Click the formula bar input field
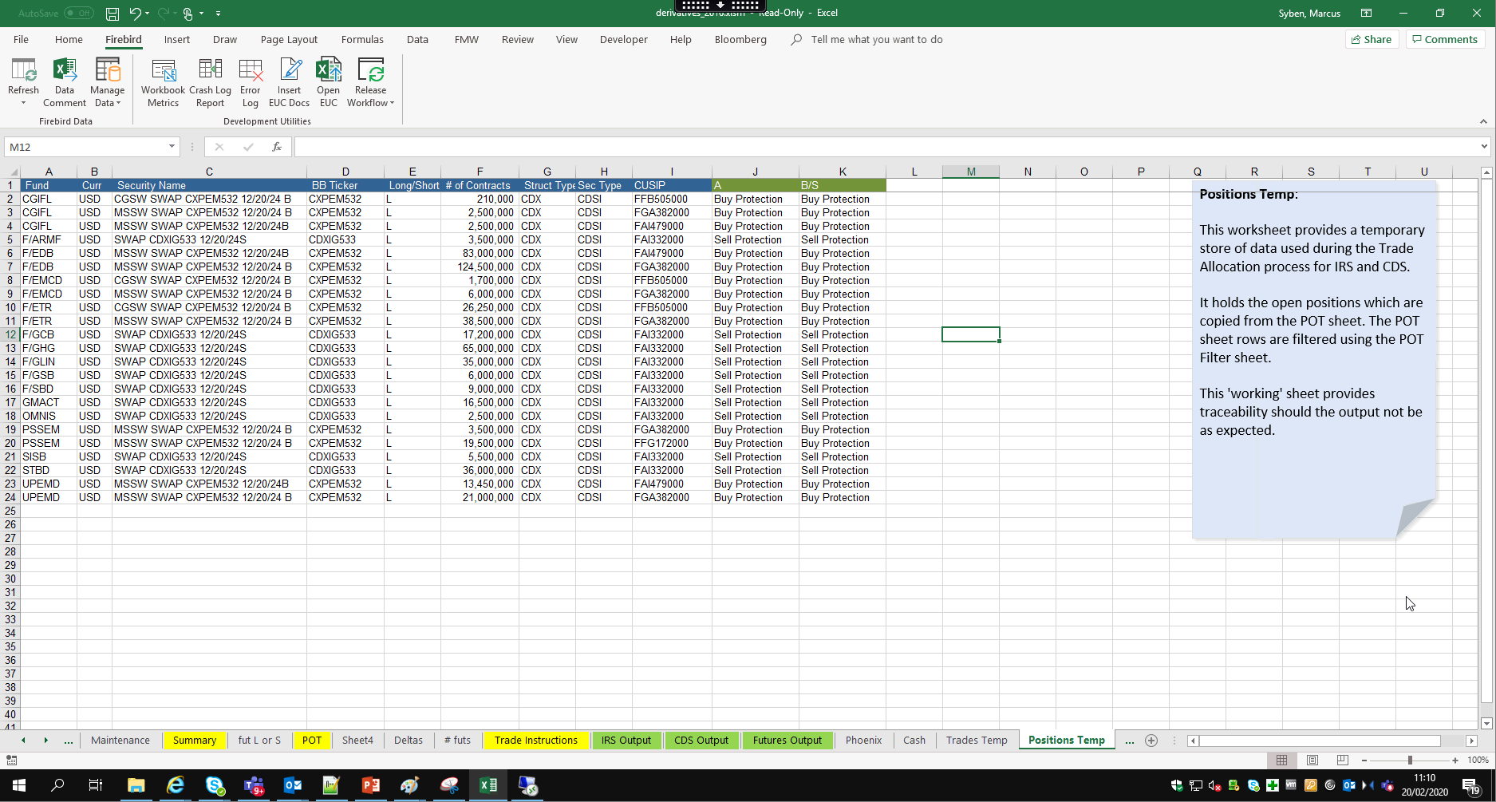This screenshot has width=1496, height=802. point(878,147)
